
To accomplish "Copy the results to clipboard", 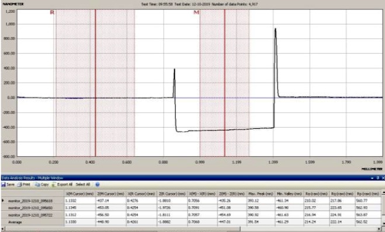I will [41, 184].
